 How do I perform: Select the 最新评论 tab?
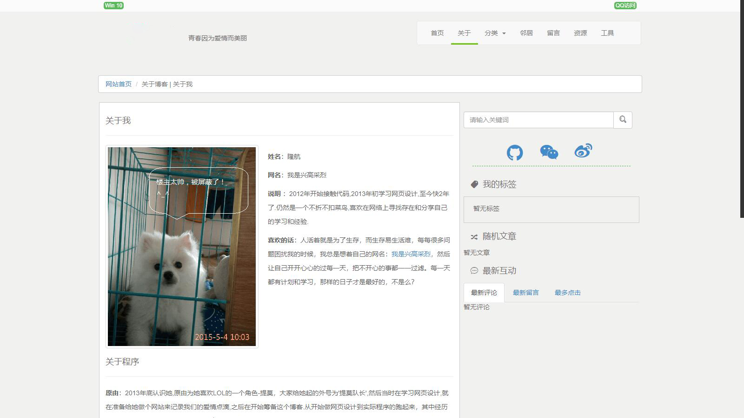484,293
